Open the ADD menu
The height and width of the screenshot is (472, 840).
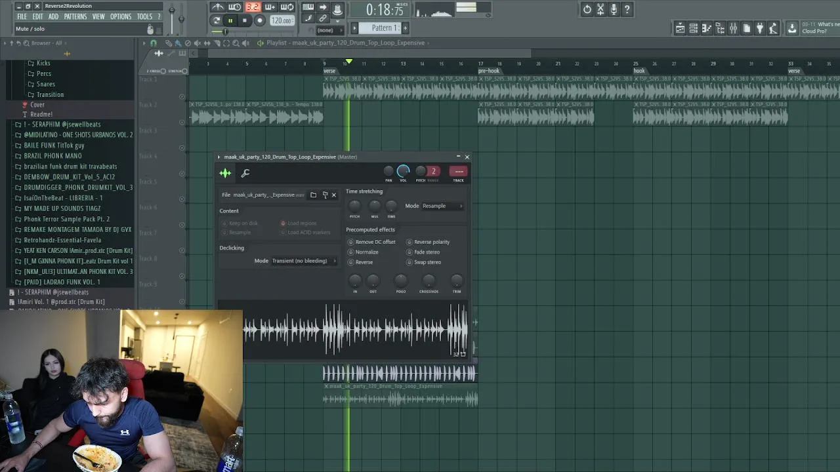pyautogui.click(x=53, y=16)
